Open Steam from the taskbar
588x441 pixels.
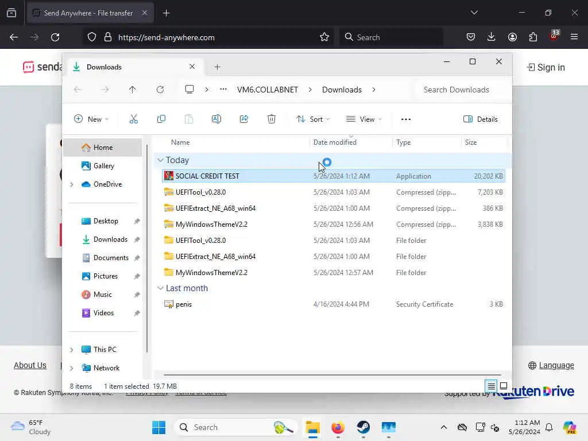pyautogui.click(x=363, y=427)
